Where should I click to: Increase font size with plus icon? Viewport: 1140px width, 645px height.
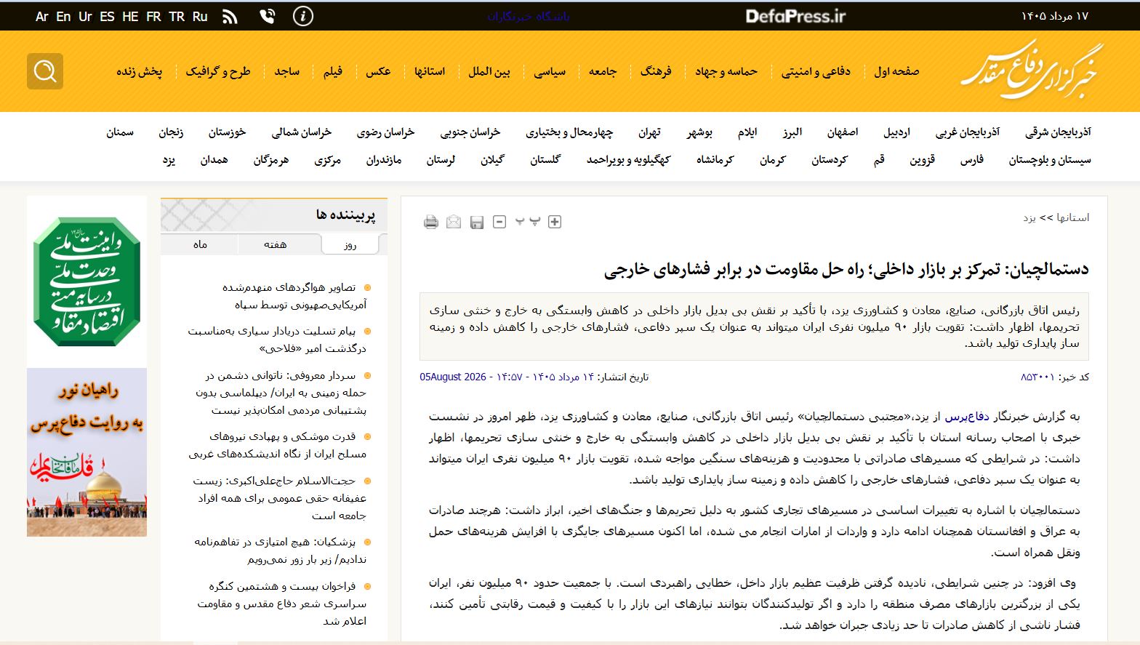(554, 222)
